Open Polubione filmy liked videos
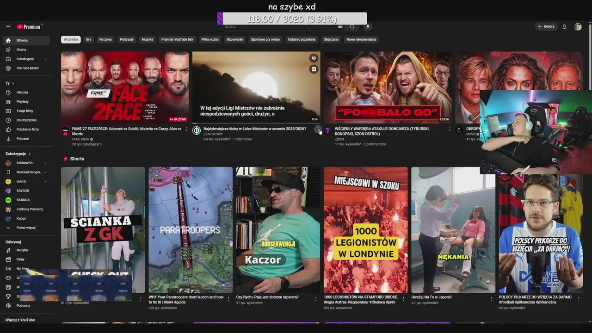 click(26, 129)
